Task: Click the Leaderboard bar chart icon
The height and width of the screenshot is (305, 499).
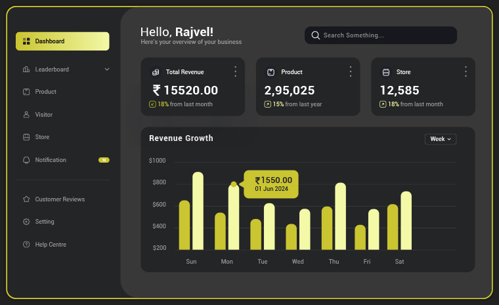Action: coord(26,70)
